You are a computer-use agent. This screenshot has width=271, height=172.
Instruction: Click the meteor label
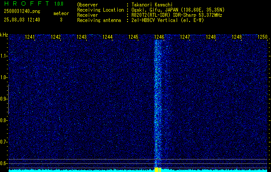(61, 13)
